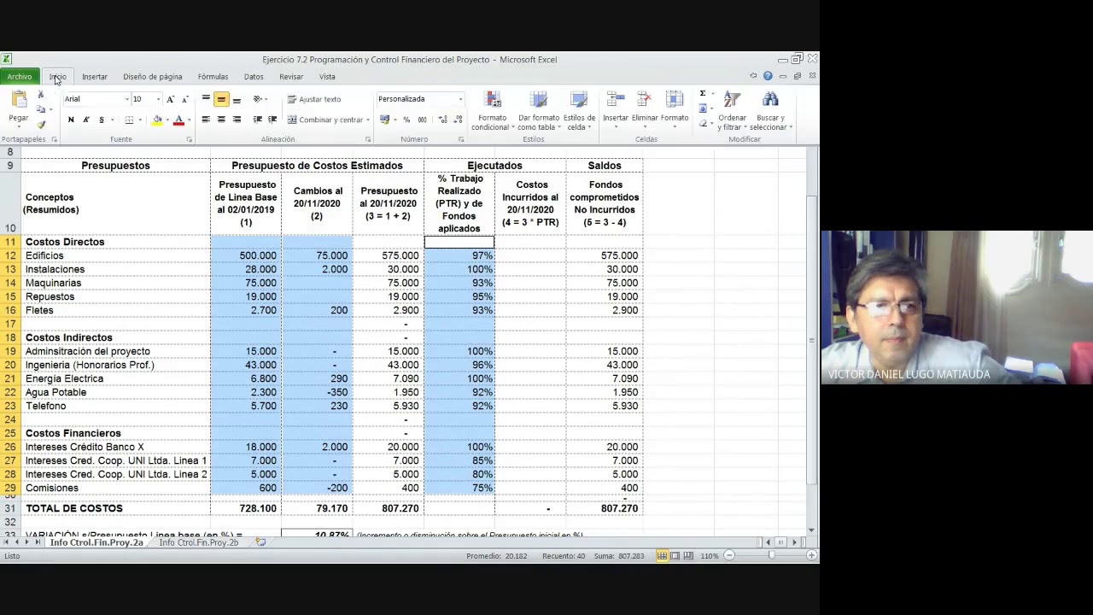The image size is (1093, 615).
Task: Apply percent style
Action: (406, 120)
